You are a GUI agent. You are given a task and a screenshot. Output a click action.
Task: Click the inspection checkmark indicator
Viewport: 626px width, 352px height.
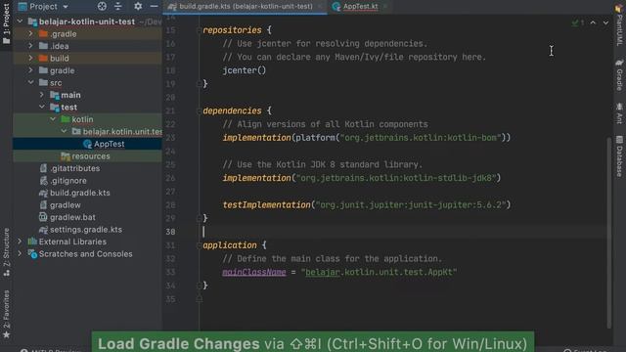(577, 22)
